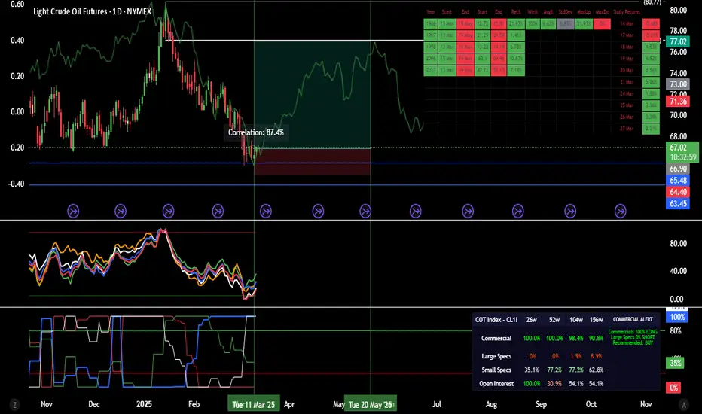This screenshot has width=702, height=414.
Task: Click the mid-October contract rollover marker icon
Action: [620, 211]
